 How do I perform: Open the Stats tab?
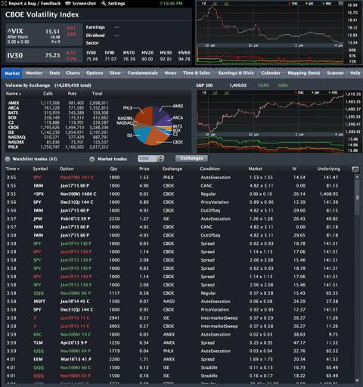(54, 73)
